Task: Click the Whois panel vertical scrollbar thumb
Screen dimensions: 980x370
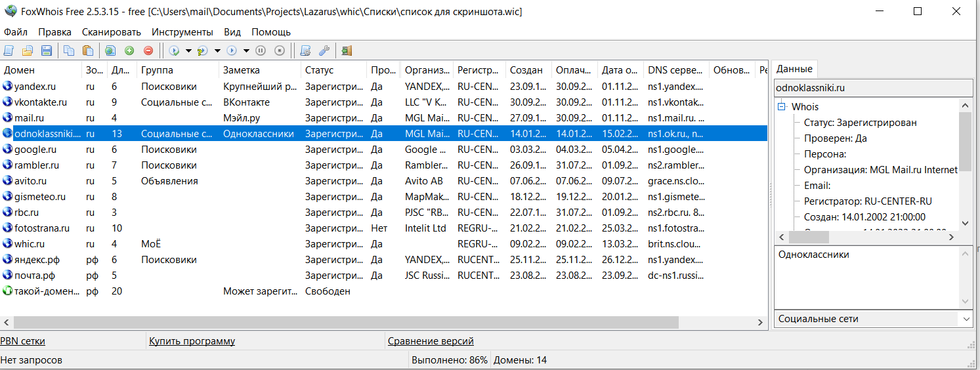Action: click(965, 141)
